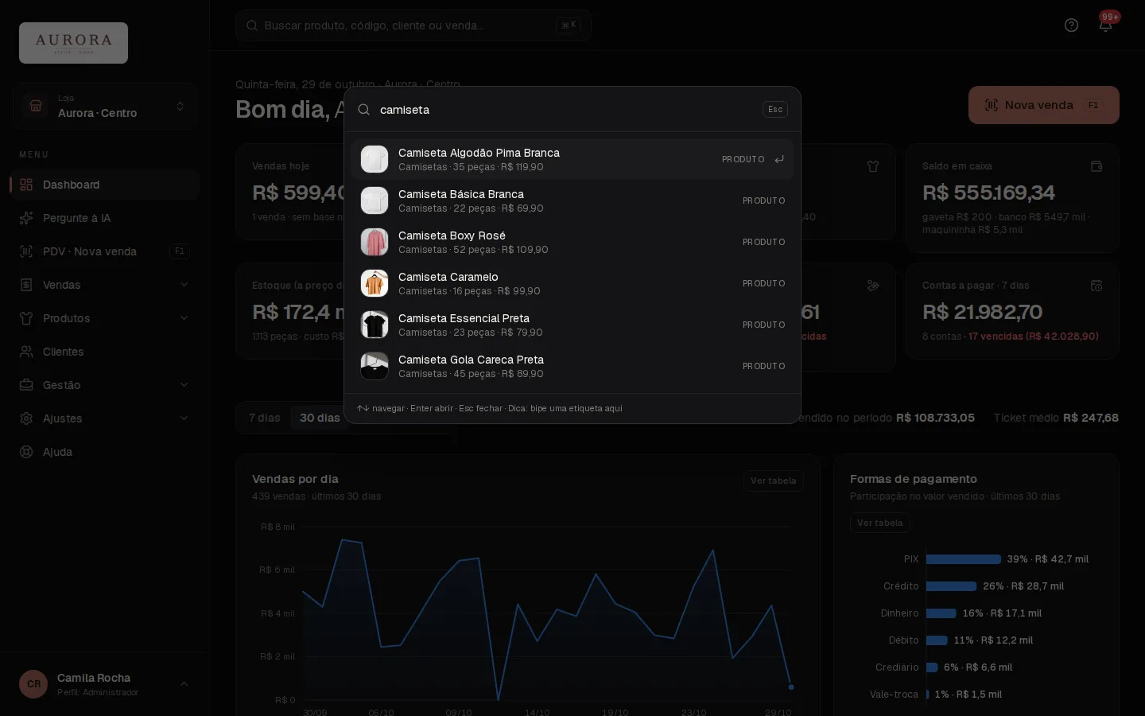Expand the Vendas submenu chevron
This screenshot has height=716, width=1145.
point(184,285)
